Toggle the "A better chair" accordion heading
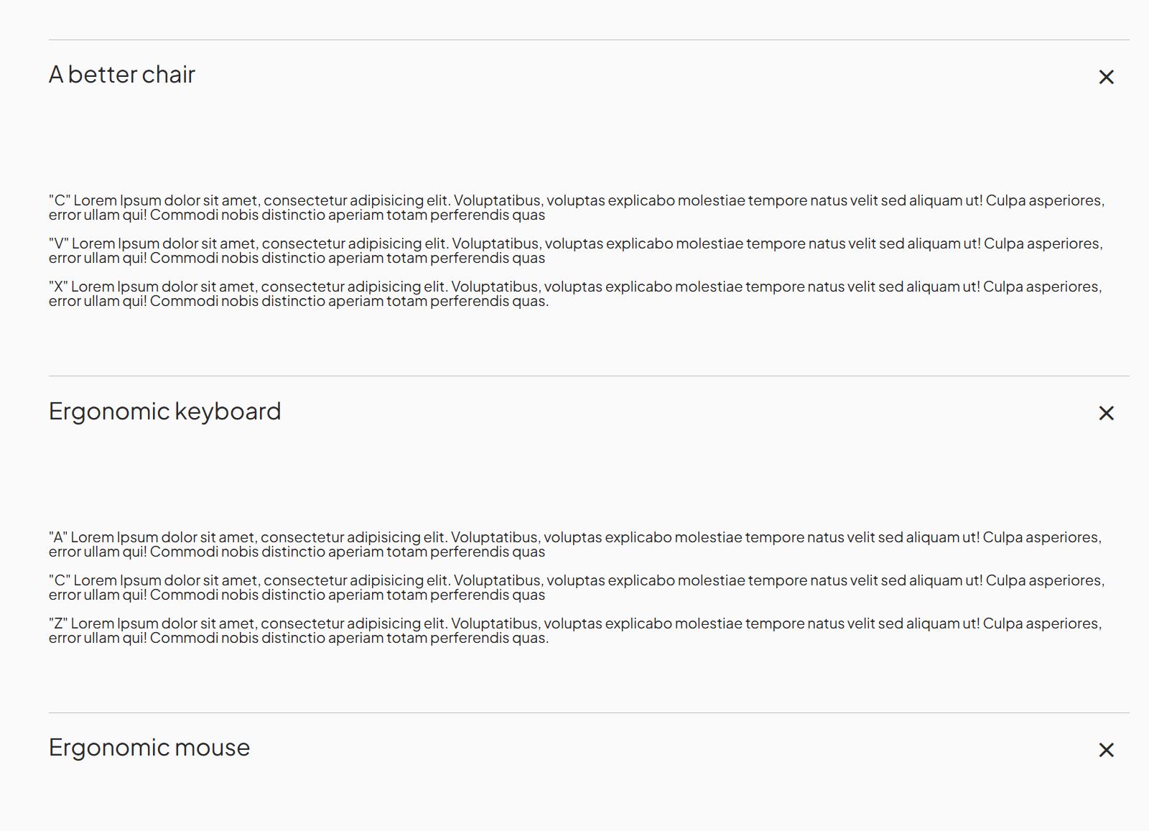Image resolution: width=1149 pixels, height=831 pixels. click(x=122, y=75)
